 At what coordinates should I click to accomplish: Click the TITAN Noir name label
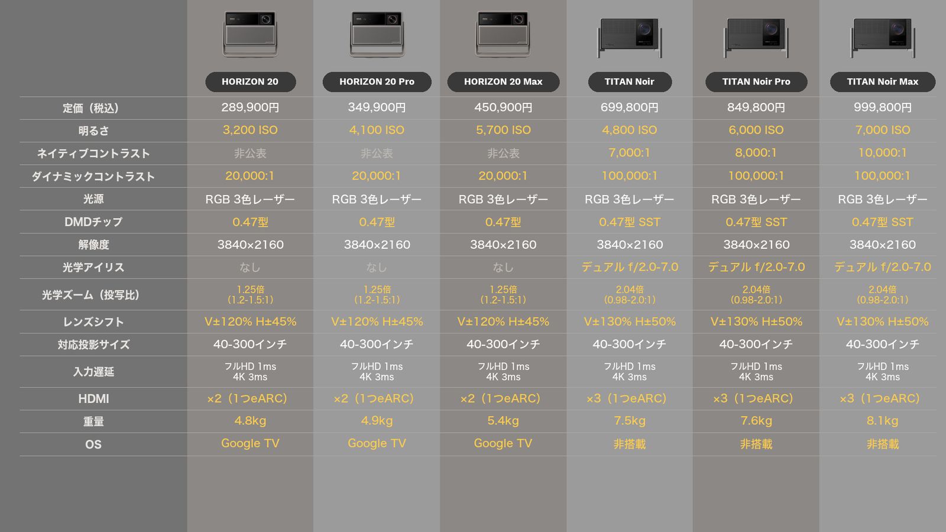pos(630,82)
